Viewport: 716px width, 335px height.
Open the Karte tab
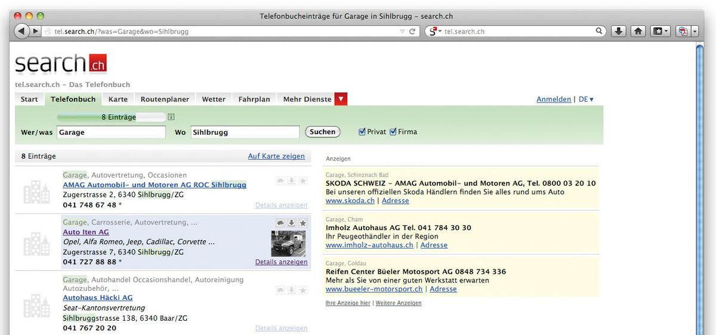[118, 100]
